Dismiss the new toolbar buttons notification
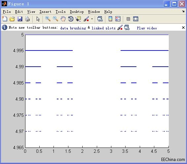 click(x=183, y=28)
